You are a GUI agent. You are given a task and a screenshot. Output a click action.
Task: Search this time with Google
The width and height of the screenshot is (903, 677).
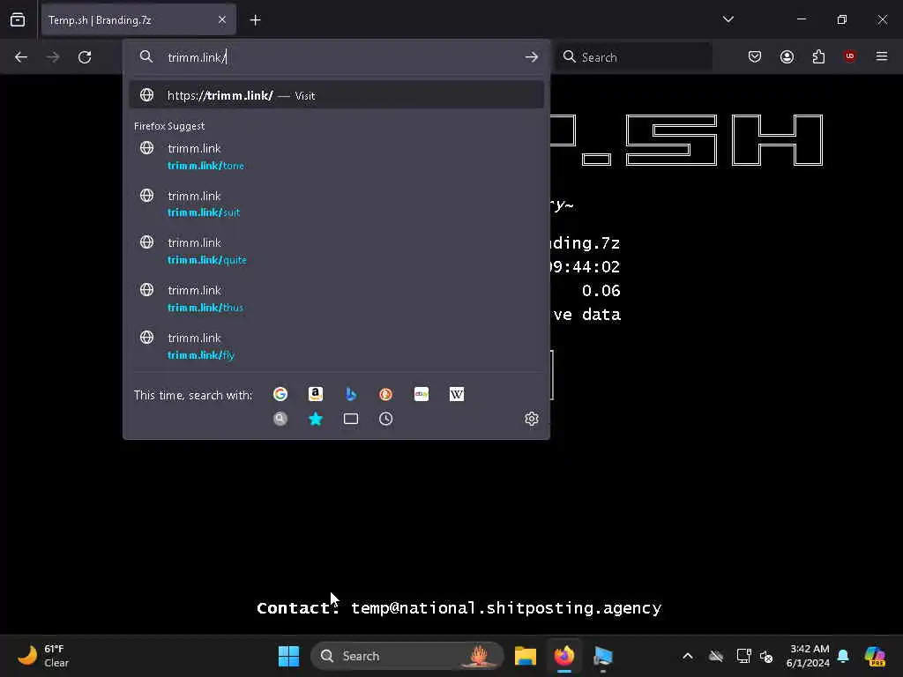[x=280, y=394]
